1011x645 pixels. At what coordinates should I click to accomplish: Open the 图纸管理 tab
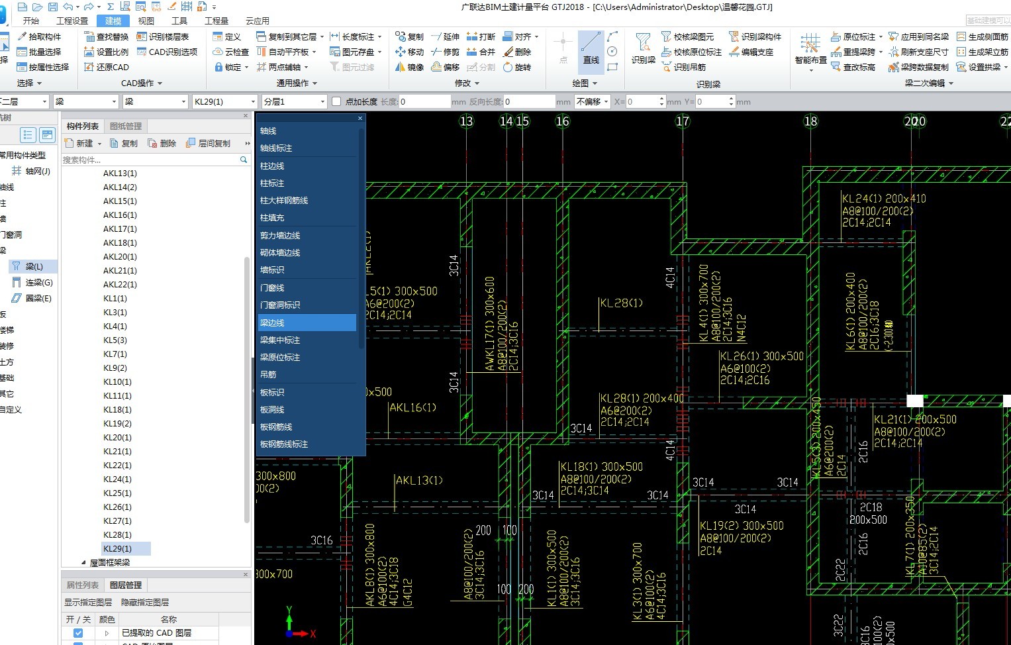pos(126,126)
